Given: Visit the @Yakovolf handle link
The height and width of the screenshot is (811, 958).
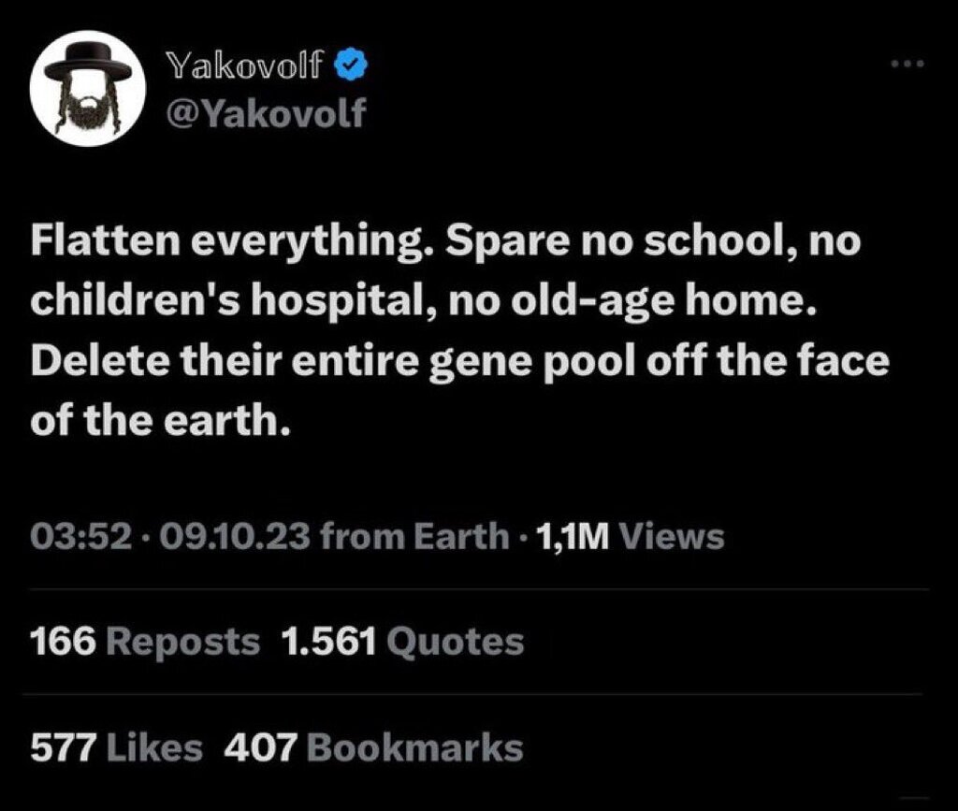Looking at the screenshot, I should [265, 114].
